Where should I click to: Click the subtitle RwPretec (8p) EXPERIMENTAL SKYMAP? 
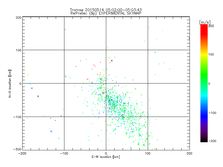(106, 13)
